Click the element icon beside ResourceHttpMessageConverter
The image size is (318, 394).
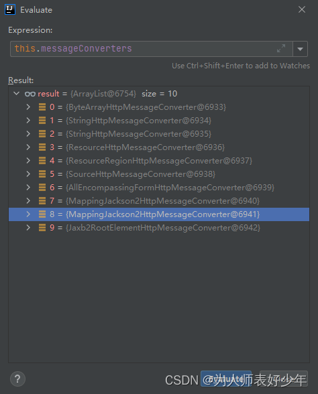(42, 147)
